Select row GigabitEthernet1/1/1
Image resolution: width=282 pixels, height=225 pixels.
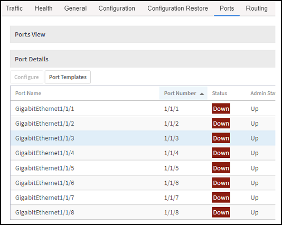coord(143,109)
